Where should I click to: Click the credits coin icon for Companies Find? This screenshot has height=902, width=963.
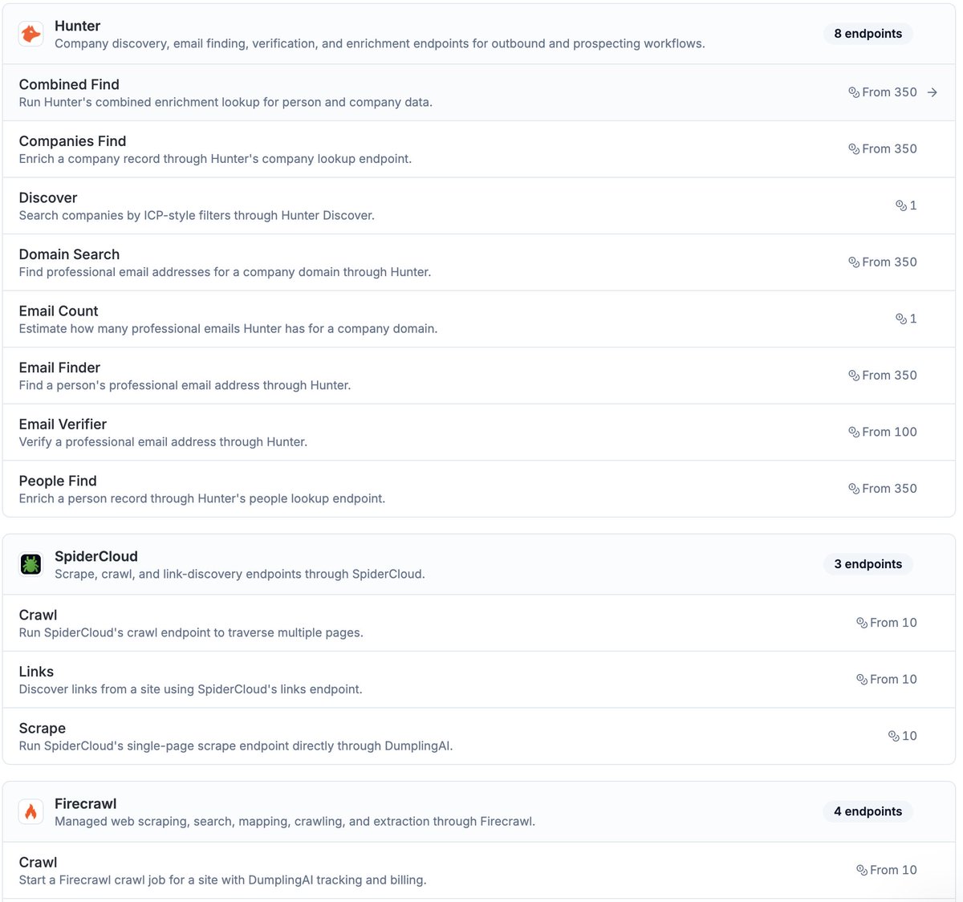[854, 148]
